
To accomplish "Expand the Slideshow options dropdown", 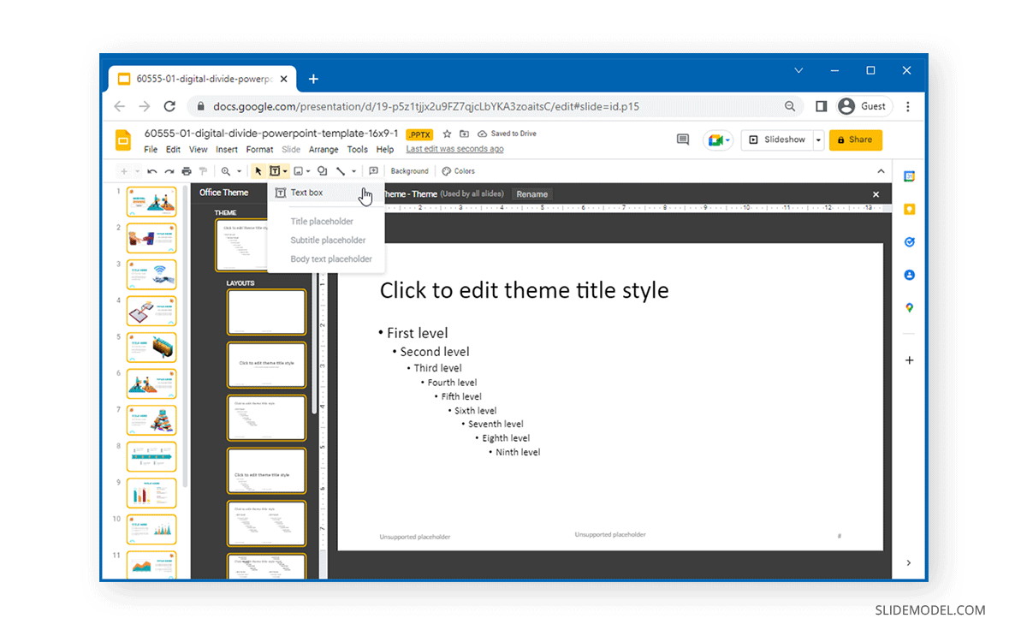I will 817,140.
